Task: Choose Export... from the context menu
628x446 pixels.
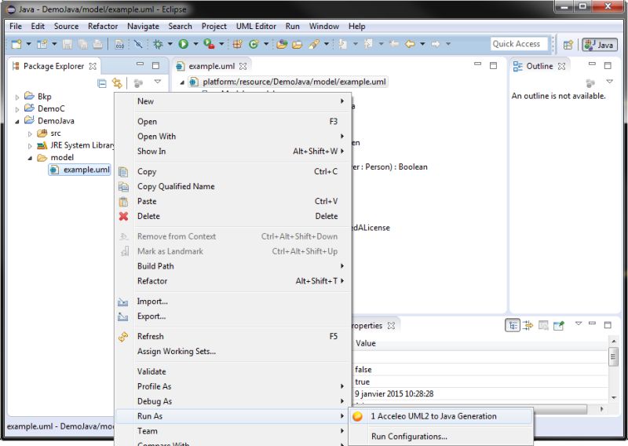Action: [x=232, y=316]
